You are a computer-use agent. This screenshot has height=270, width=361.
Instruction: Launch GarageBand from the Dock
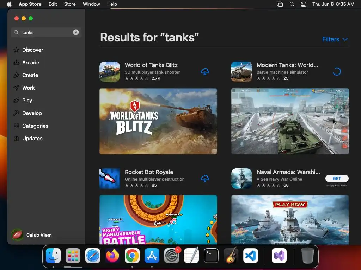click(231, 256)
